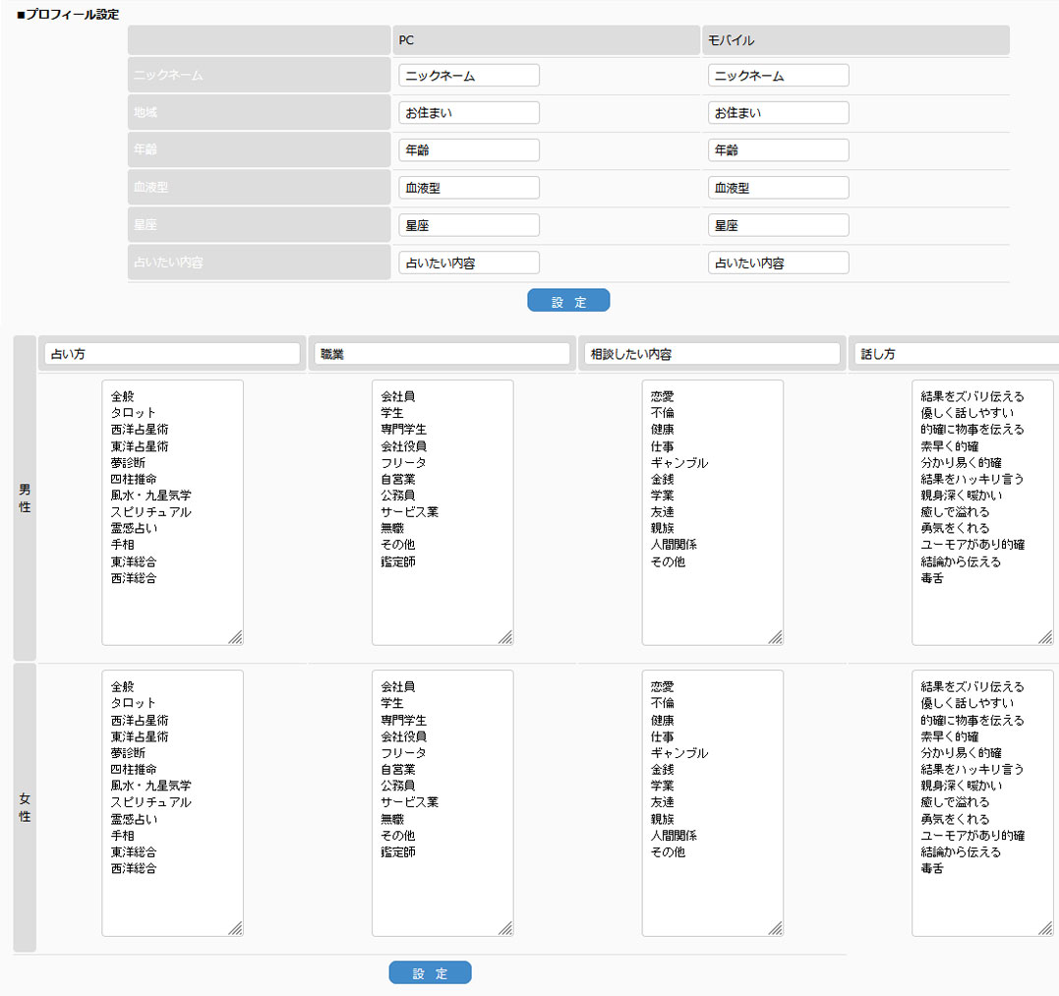Click タロット in the 男性 占い方 list
Viewport: 1059px width, 996px height.
point(134,413)
